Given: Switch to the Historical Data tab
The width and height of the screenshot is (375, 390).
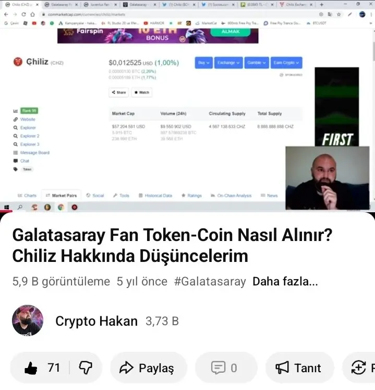Looking at the screenshot, I should tap(155, 196).
